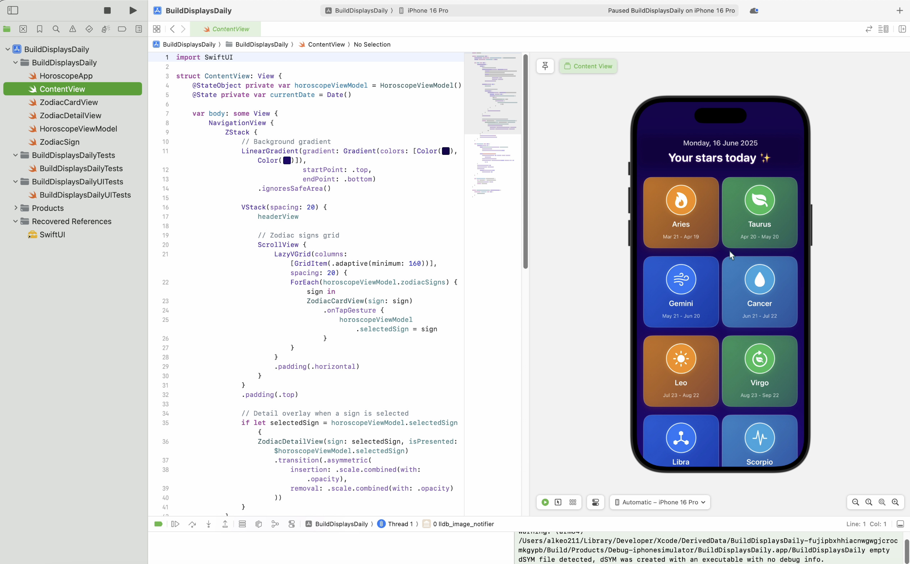Open the Find navigator
Screen dimensions: 910x564
point(56,29)
